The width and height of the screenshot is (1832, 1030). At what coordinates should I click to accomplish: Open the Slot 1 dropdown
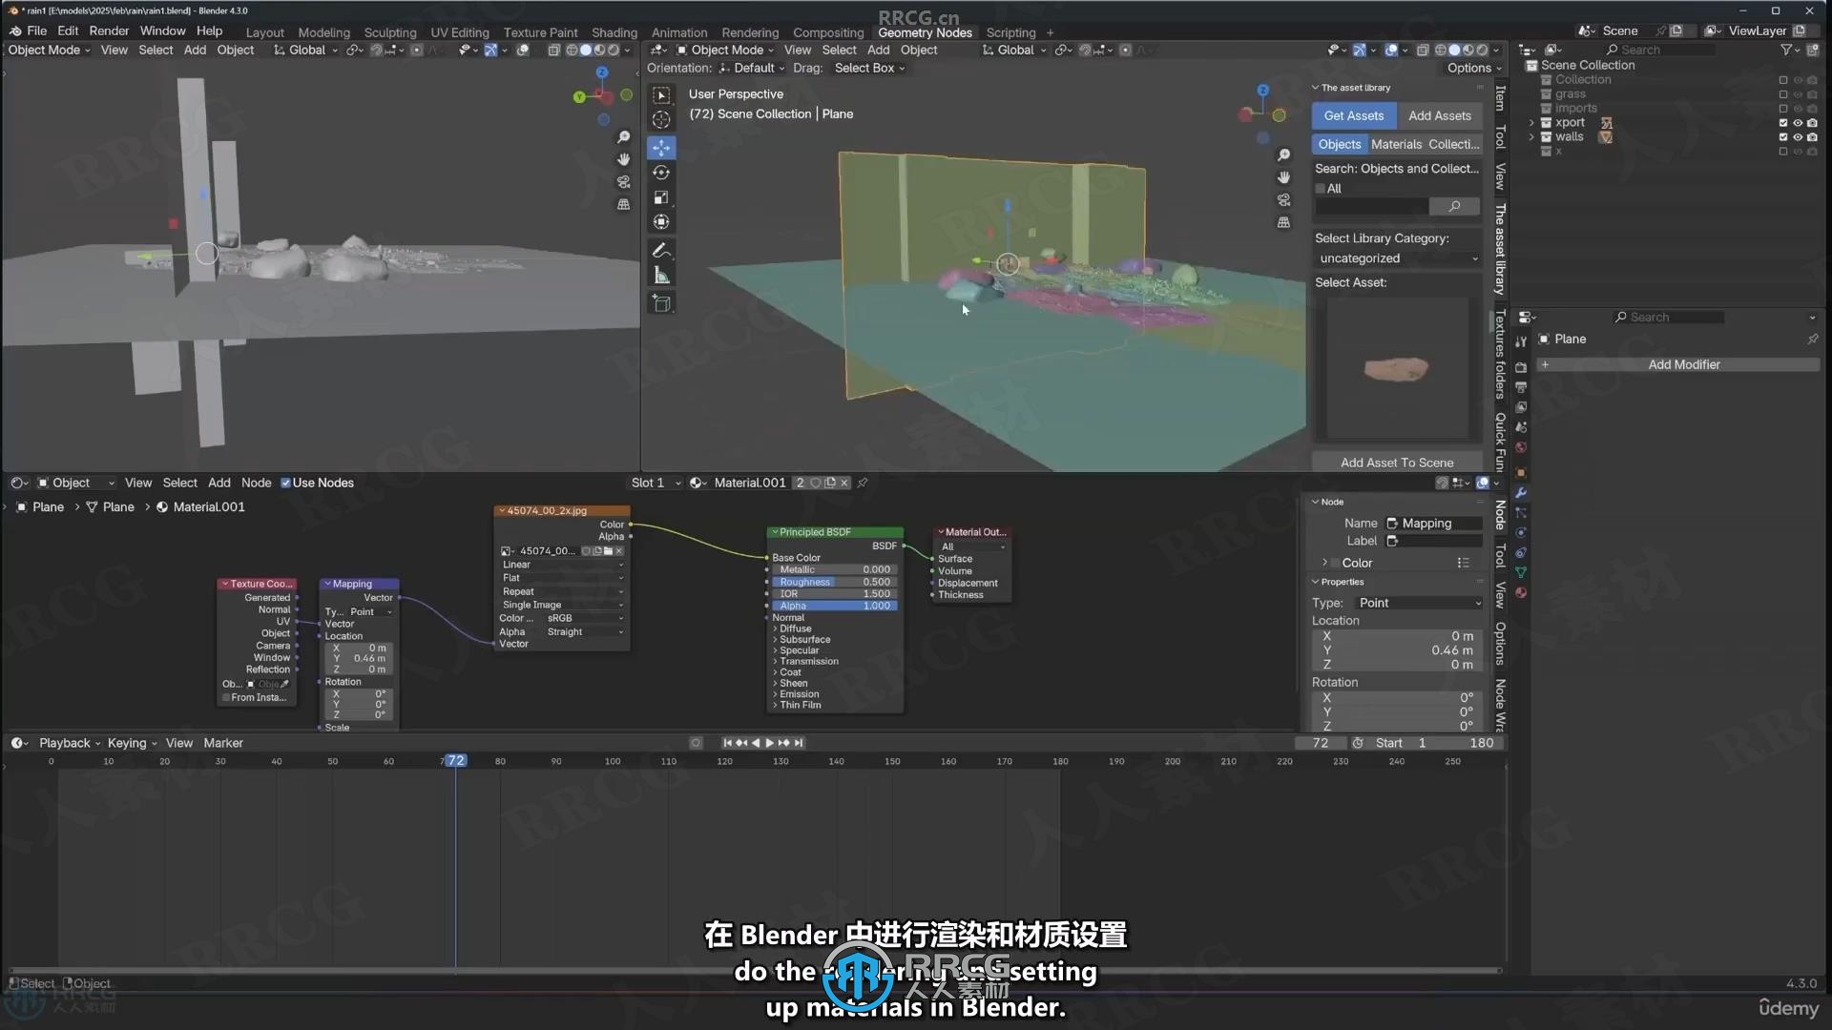click(x=656, y=484)
